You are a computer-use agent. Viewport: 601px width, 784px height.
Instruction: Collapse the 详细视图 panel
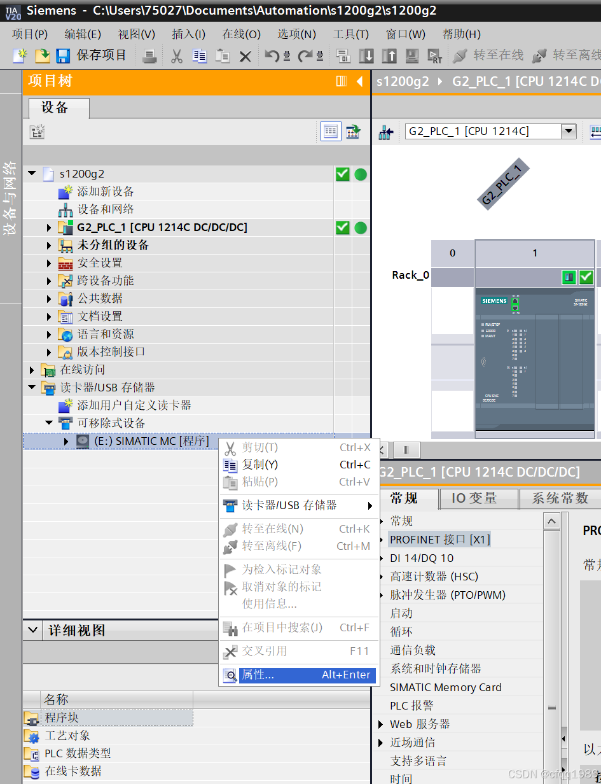click(x=33, y=631)
